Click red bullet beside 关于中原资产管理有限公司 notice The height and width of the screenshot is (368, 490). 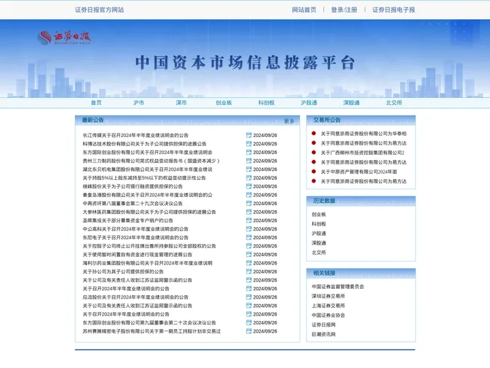(314, 172)
